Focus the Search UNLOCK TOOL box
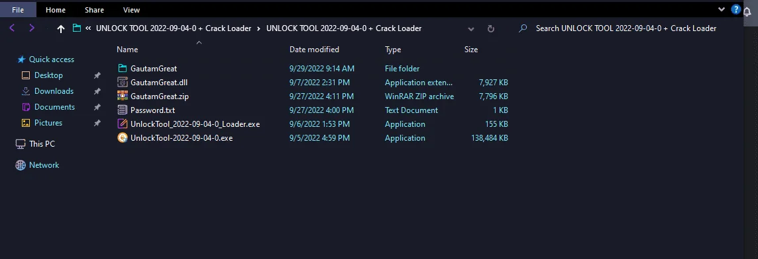Image resolution: width=758 pixels, height=259 pixels. coord(626,28)
